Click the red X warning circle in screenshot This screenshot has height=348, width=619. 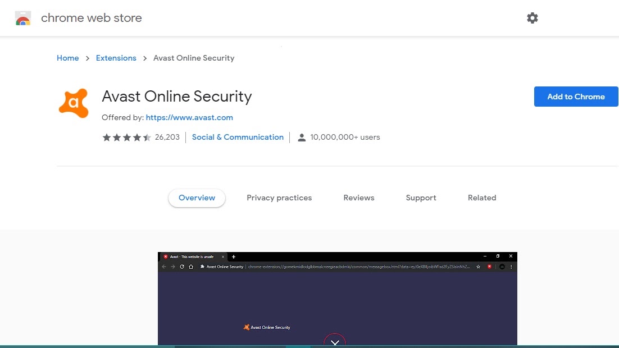pyautogui.click(x=335, y=341)
